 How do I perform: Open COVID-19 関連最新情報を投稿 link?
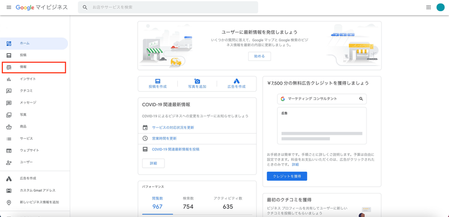176,149
